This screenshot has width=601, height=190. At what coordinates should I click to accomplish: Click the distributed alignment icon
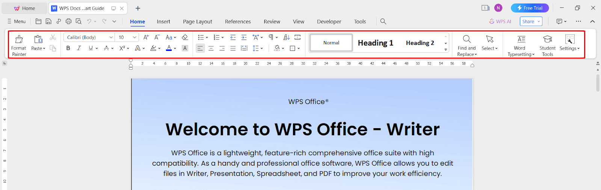point(244,48)
